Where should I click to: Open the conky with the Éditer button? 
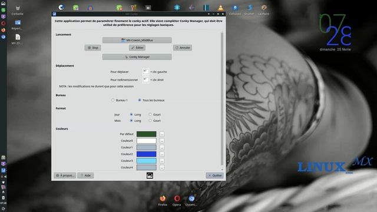click(137, 48)
